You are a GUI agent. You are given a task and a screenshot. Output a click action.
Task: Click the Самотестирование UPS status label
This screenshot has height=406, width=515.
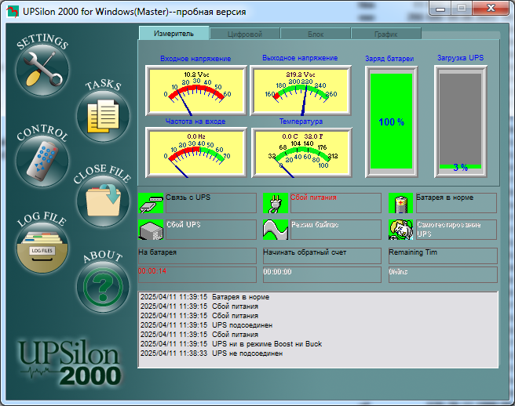tap(456, 230)
